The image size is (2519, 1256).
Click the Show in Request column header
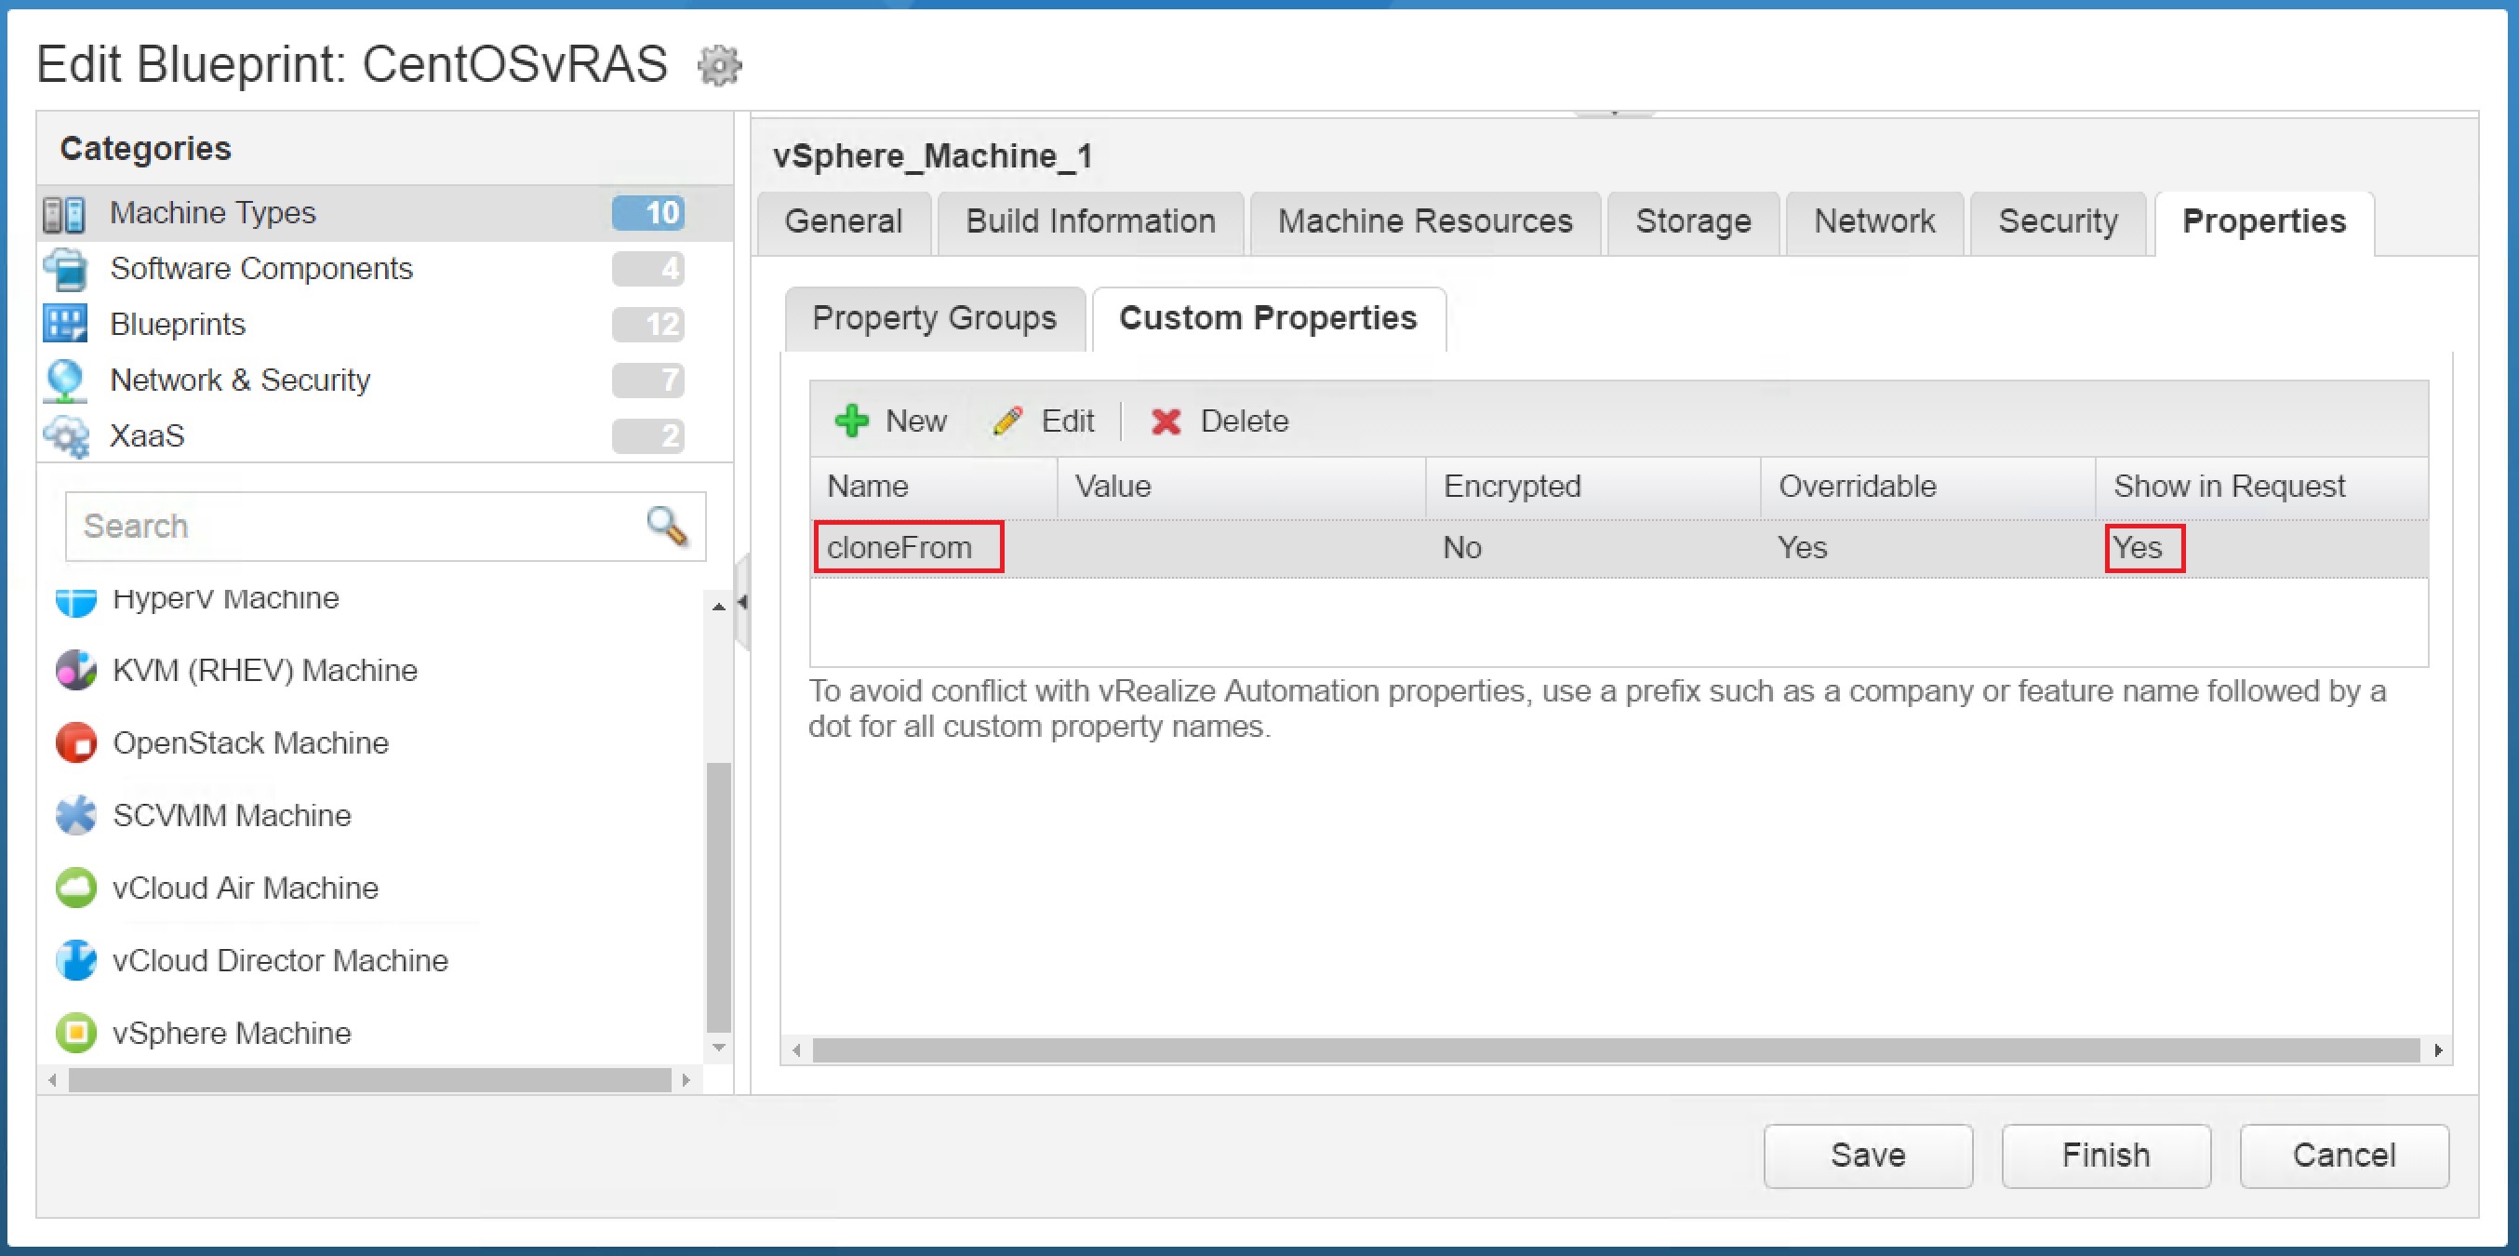(x=2260, y=487)
